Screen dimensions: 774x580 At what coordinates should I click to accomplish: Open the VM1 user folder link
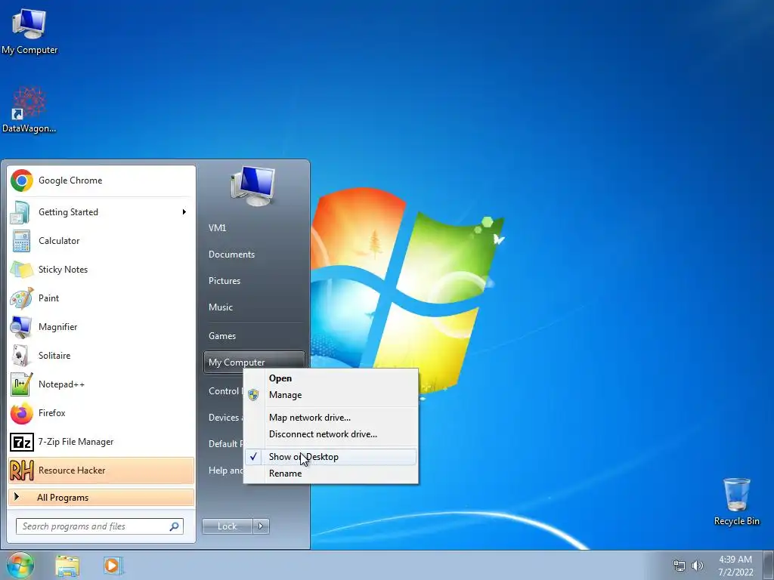254,228
